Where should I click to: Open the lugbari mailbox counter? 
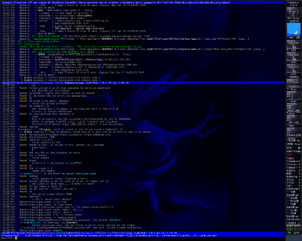[293, 168]
